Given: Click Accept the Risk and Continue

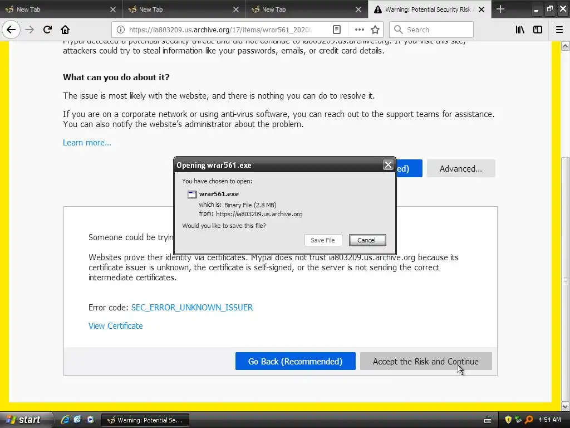Looking at the screenshot, I should click(426, 361).
